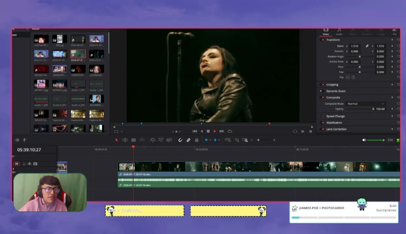406x234 pixels.
Task: Expand the Stabilization section header
Action: pyautogui.click(x=334, y=123)
